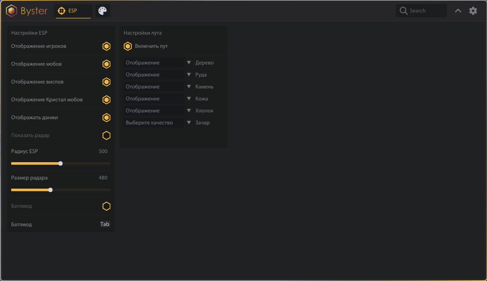487x281 pixels.
Task: Click the crosshair icon on the ESP tab
Action: (61, 11)
